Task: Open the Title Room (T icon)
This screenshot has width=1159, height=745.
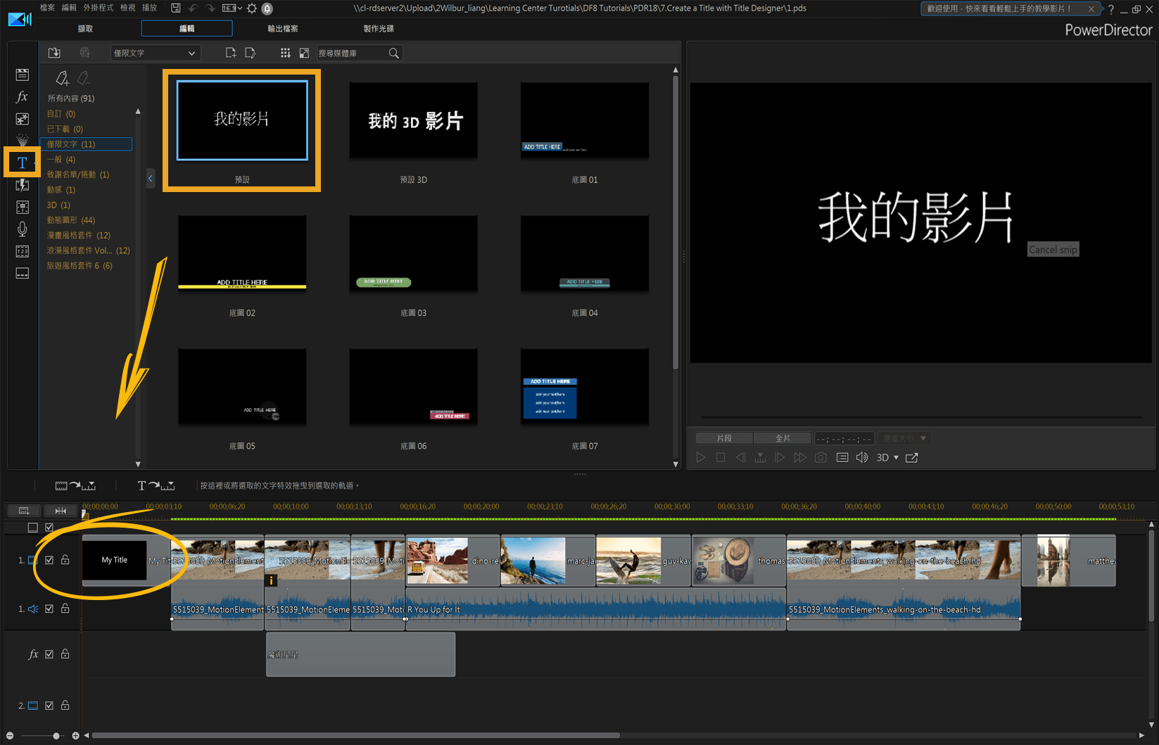Action: click(22, 163)
